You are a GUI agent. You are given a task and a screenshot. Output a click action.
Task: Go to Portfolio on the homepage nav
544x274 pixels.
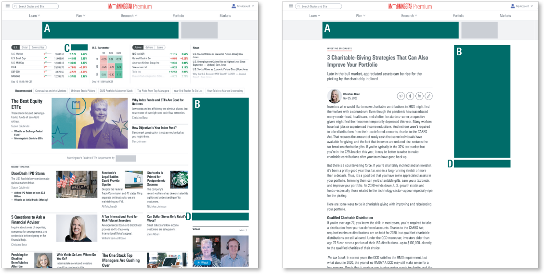point(178,15)
